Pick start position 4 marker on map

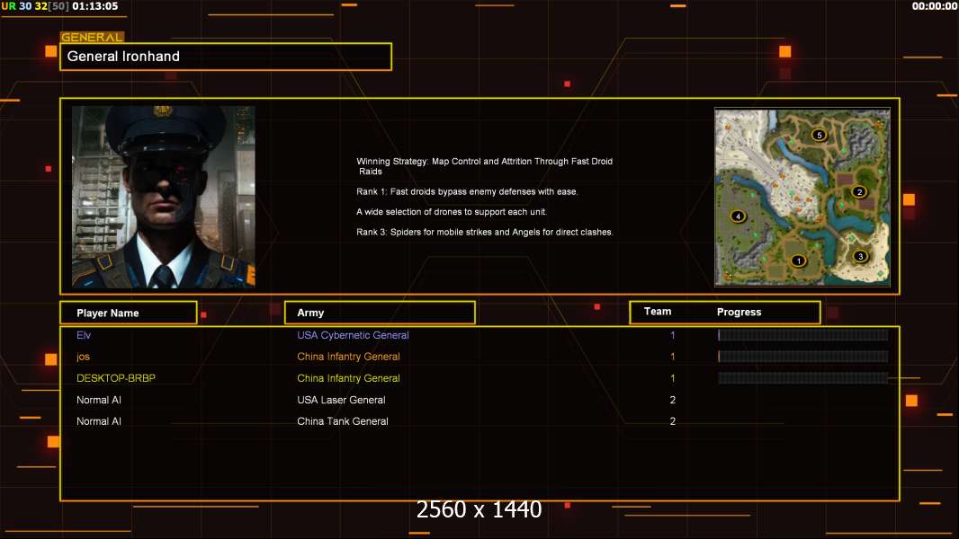(739, 216)
